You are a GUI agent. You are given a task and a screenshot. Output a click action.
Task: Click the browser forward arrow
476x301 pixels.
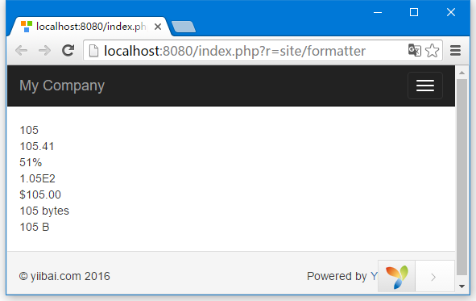[44, 51]
